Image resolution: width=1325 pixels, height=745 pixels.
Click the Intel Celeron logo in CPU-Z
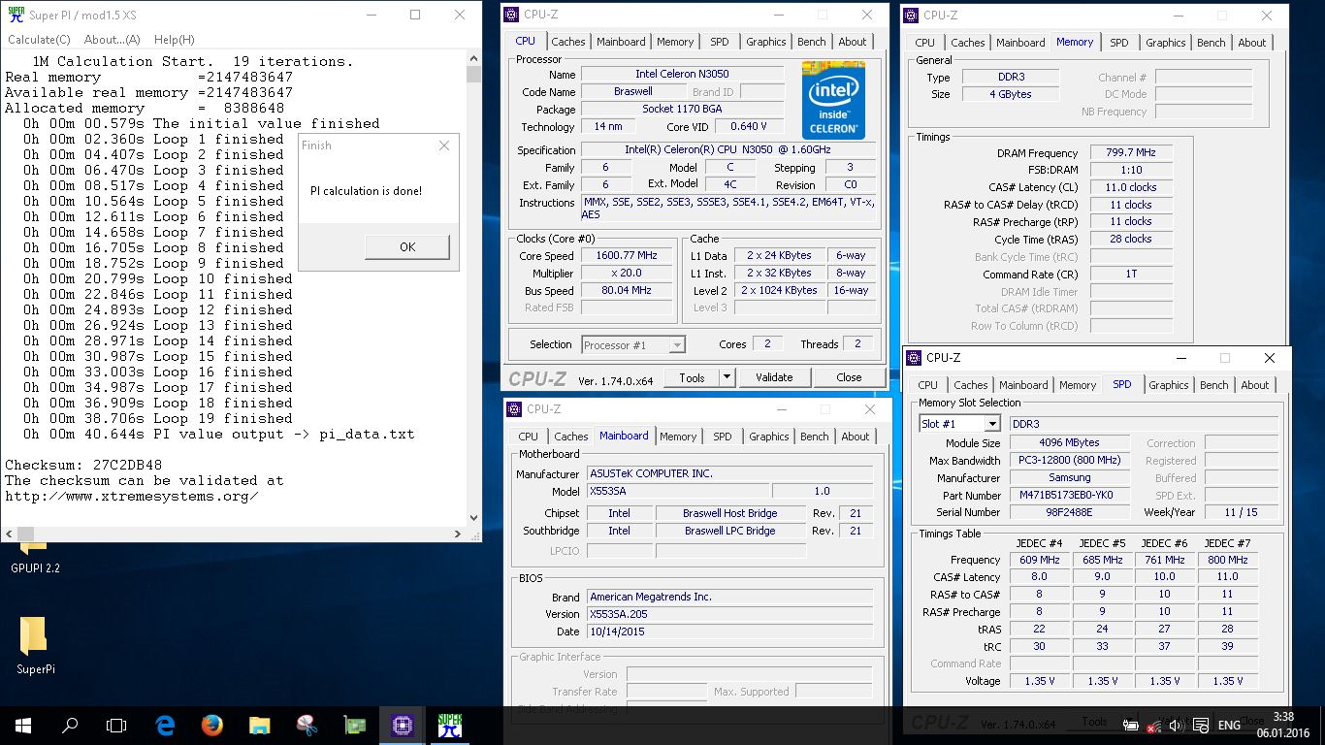click(831, 101)
